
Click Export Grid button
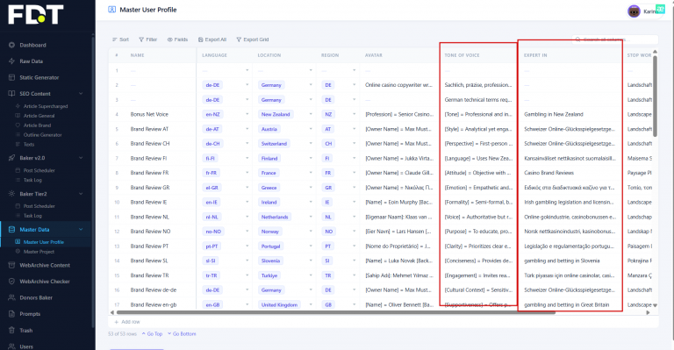[253, 39]
